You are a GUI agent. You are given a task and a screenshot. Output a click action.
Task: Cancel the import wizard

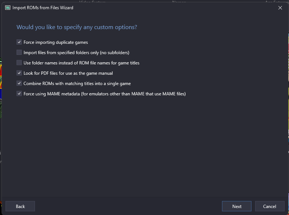(269, 206)
